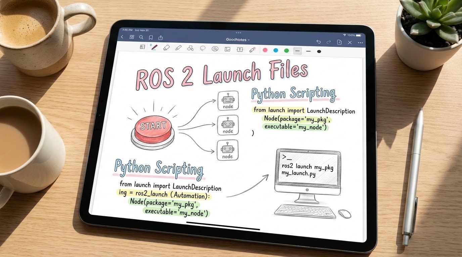
Task: Choose the green pen color
Action: [286, 51]
